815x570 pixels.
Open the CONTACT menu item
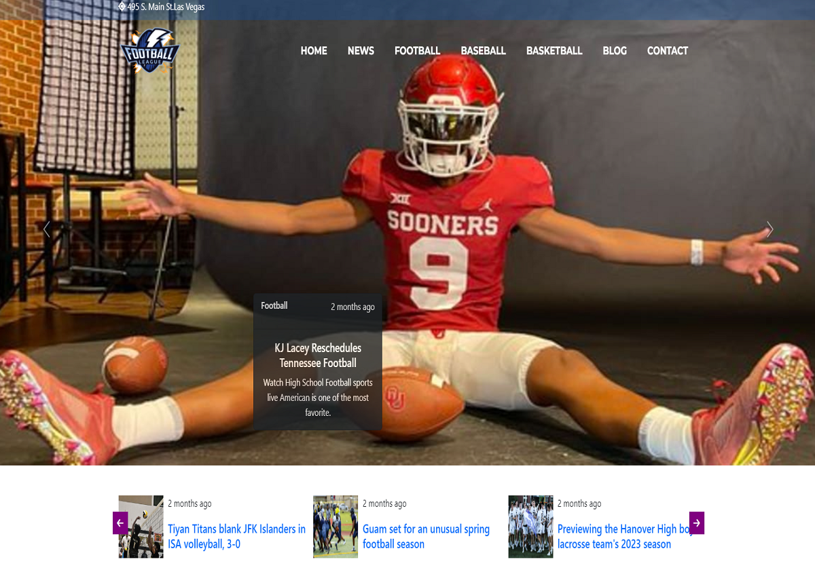coord(668,51)
